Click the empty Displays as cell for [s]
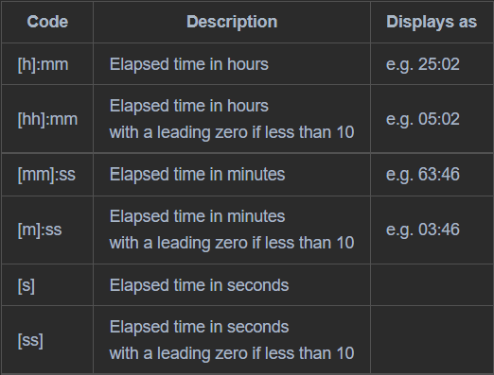The height and width of the screenshot is (375, 494). point(432,285)
